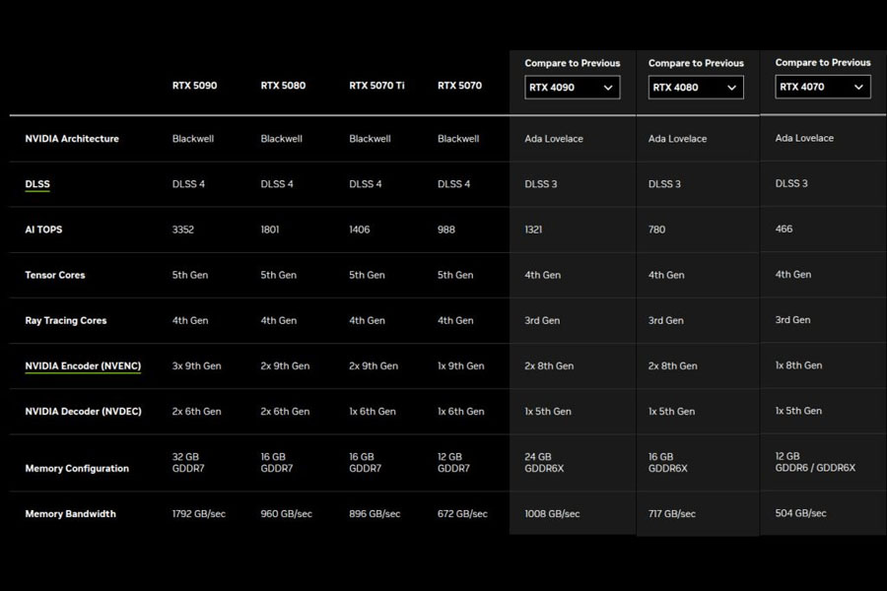Select the RTX 5090 column header
The height and width of the screenshot is (591, 887).
coord(194,86)
